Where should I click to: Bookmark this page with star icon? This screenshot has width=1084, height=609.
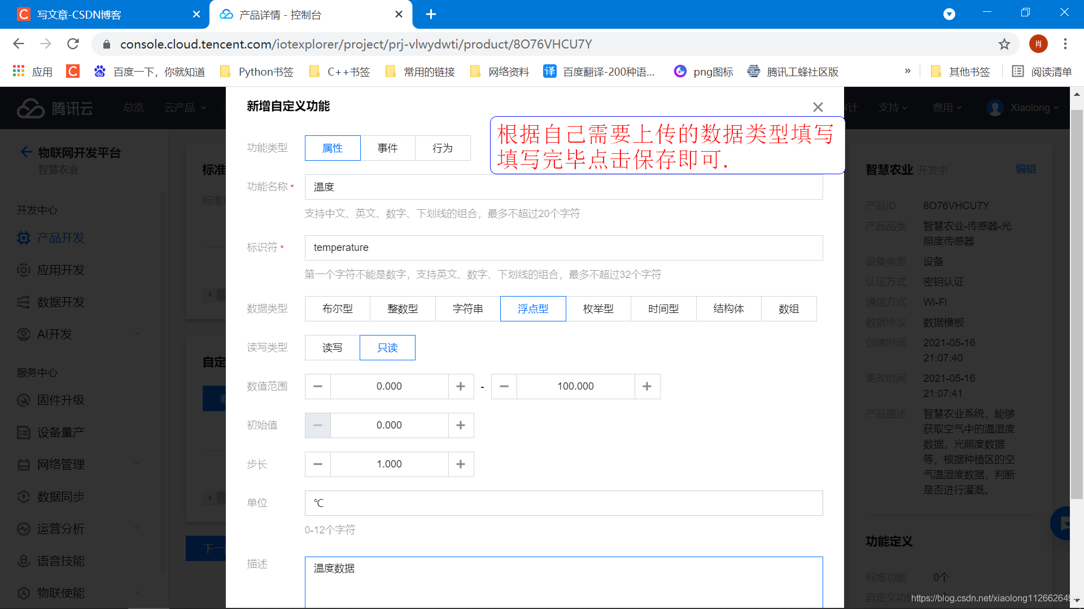coord(1004,44)
